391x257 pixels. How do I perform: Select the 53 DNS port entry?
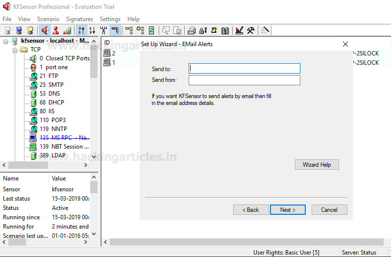49,94
